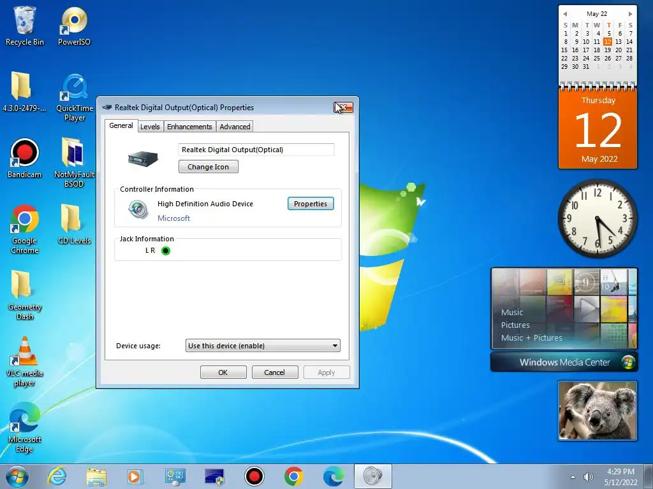This screenshot has height=489, width=653.
Task: Open the Bandicam desktop shortcut
Action: point(25,158)
